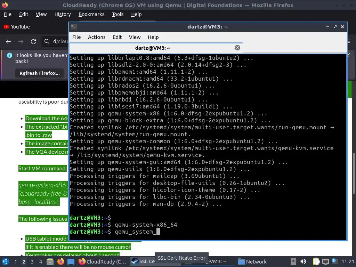Viewport: 356px width, 267px height.
Task: Click the Refresh Firefox button
Action: [40, 73]
